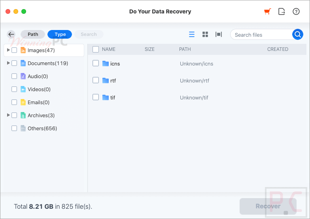Go back with the left arrow button

pos(11,34)
